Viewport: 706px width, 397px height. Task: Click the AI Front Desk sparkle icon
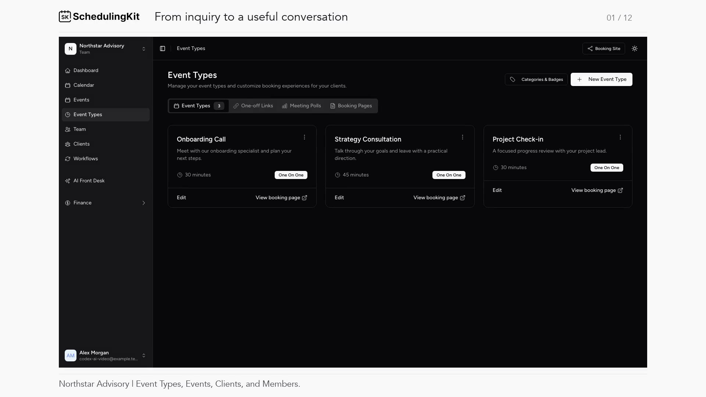tap(68, 181)
